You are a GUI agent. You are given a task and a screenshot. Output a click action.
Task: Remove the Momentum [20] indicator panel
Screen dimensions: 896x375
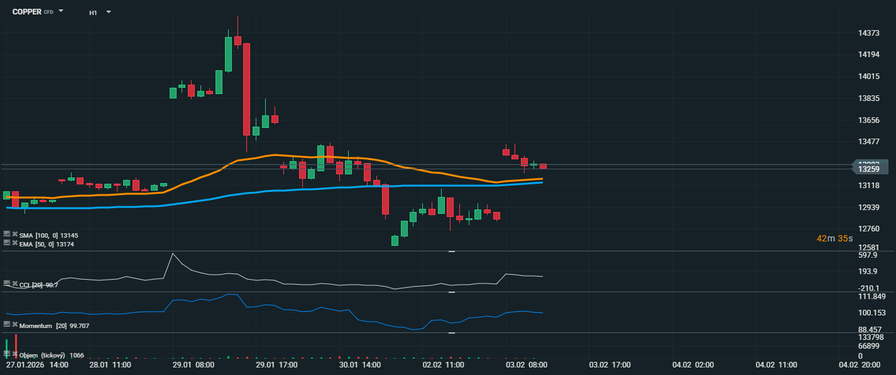[x=14, y=324]
